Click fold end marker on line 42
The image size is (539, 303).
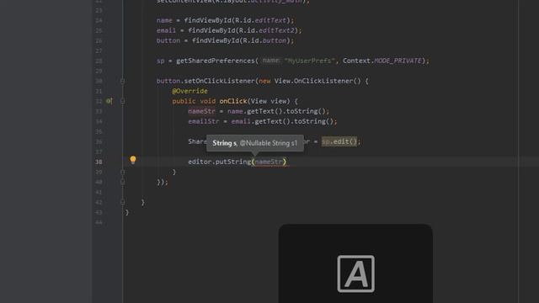click(x=122, y=202)
